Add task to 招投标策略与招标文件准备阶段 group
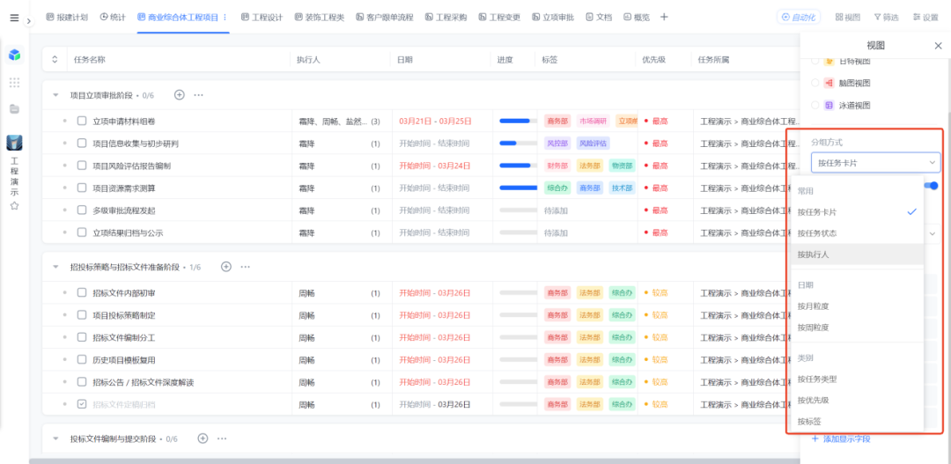This screenshot has height=464, width=951. (x=226, y=266)
